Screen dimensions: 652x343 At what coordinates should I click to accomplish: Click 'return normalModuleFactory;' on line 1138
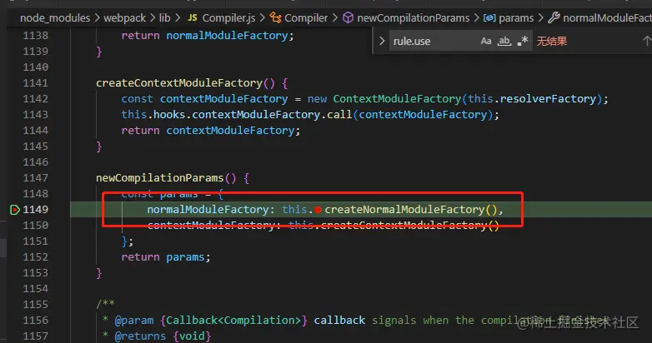pyautogui.click(x=208, y=36)
